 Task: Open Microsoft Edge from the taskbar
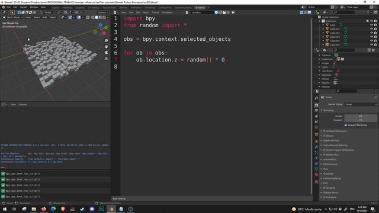tap(53, 209)
